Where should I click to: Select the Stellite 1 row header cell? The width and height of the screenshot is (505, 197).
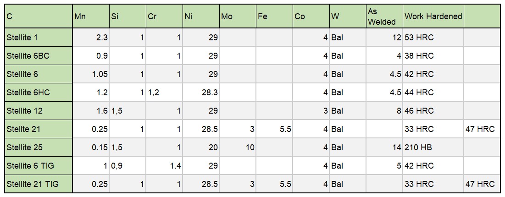39,38
